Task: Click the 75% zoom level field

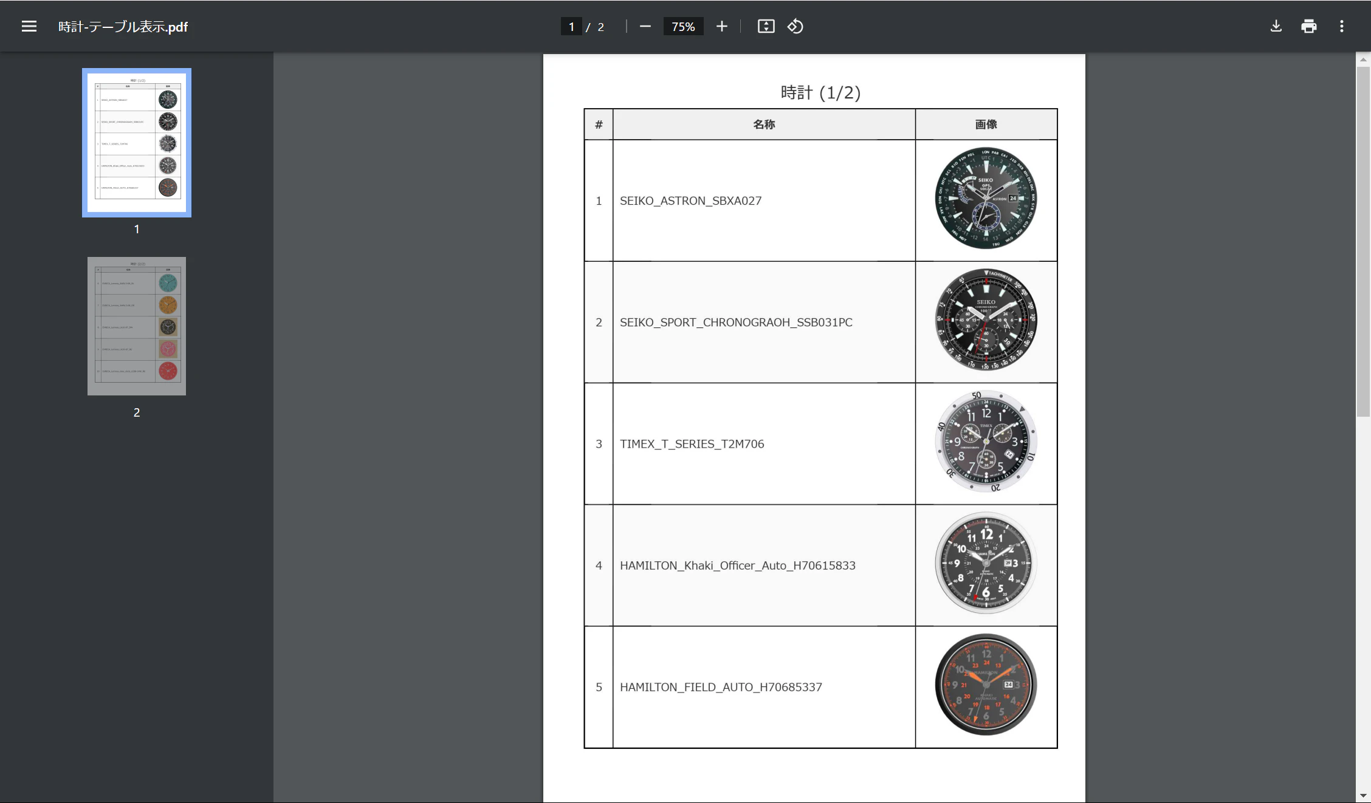Action: pyautogui.click(x=683, y=27)
